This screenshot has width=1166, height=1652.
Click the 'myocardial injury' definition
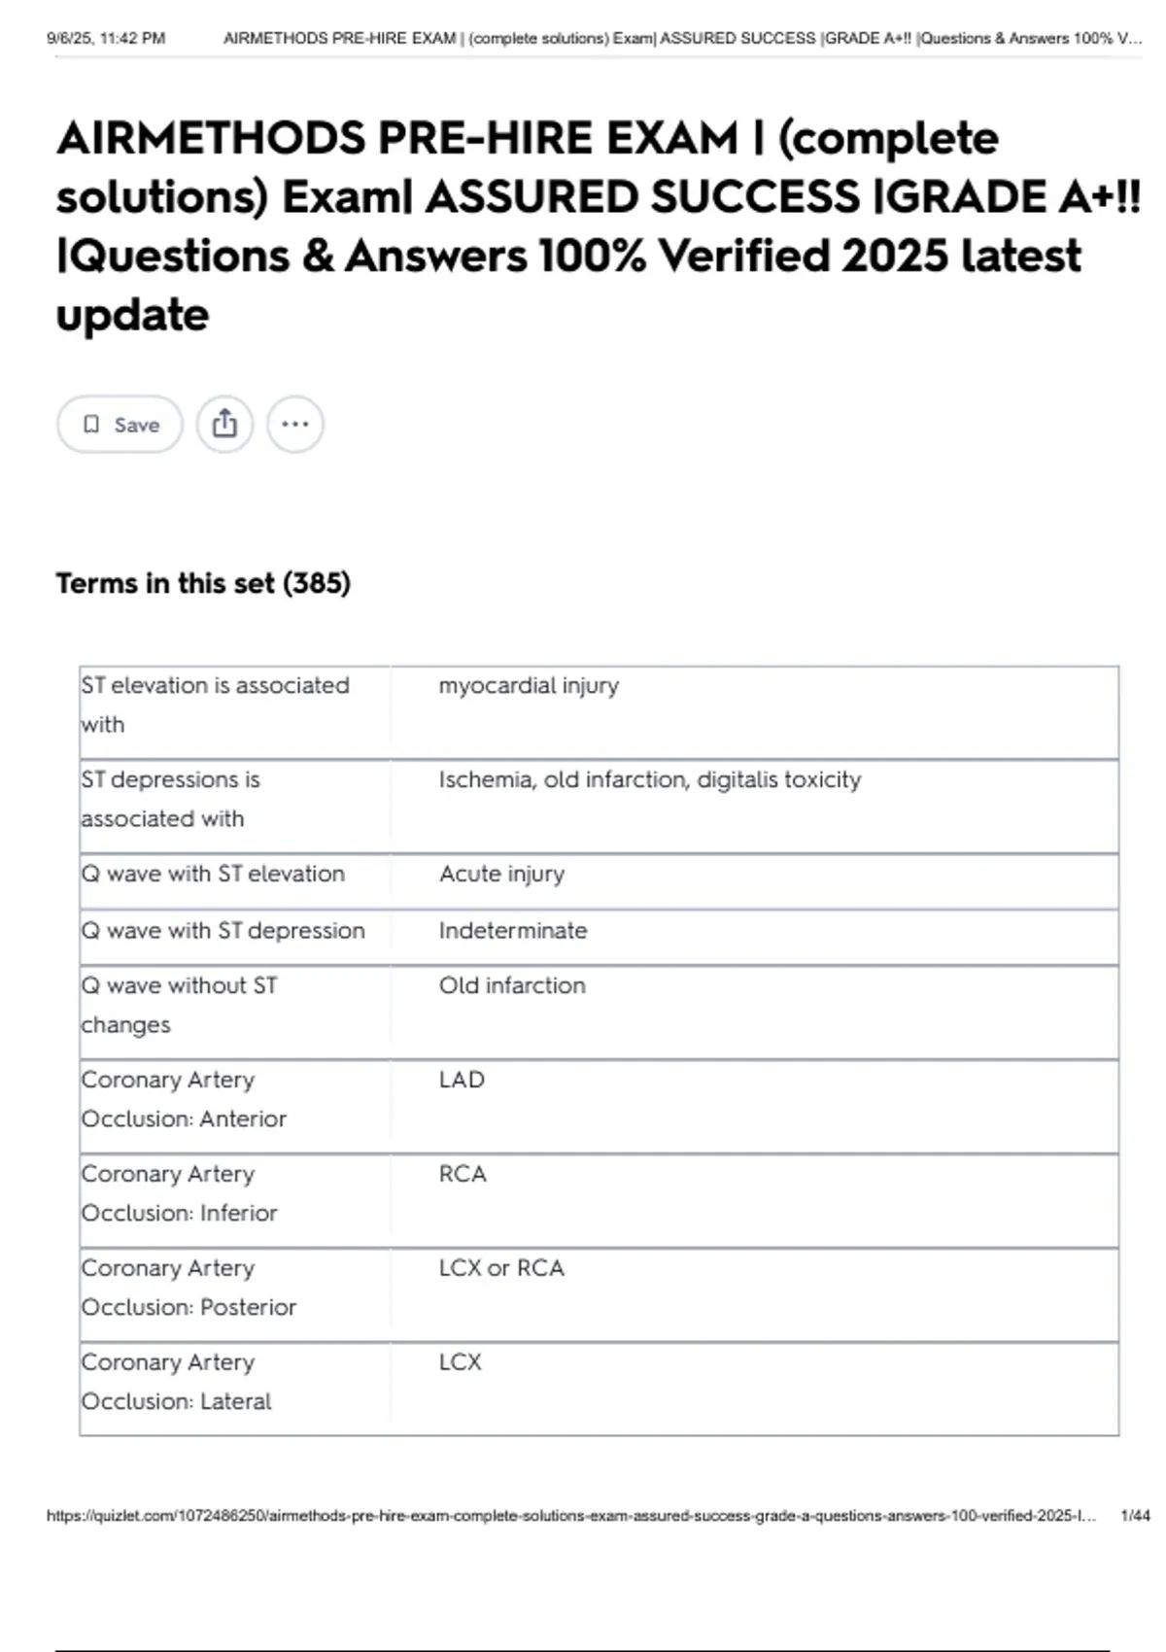point(529,686)
